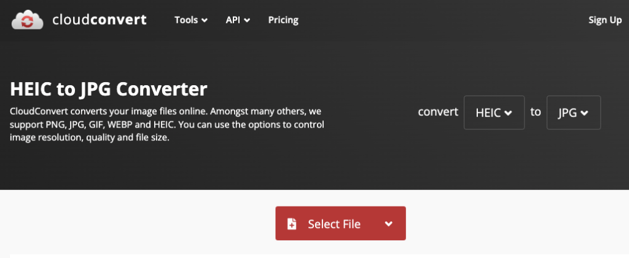Screen dimensions: 629x258
Task: Click the file-plus icon on Select File
Action: click(x=292, y=224)
